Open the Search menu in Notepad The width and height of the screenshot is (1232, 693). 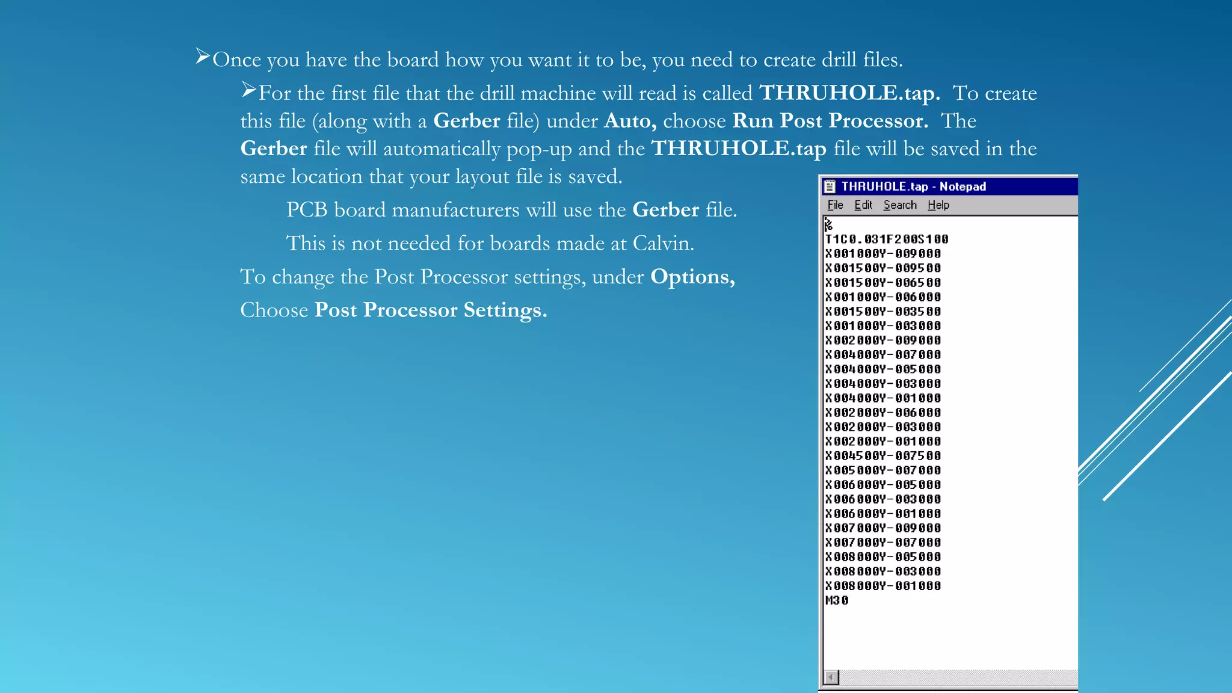click(x=900, y=205)
